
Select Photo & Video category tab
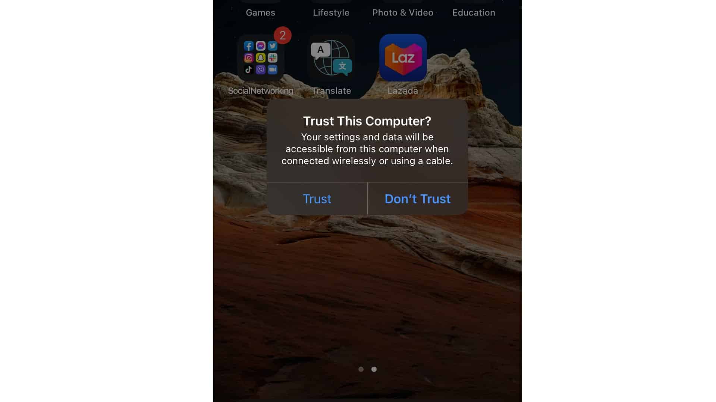[x=403, y=12]
